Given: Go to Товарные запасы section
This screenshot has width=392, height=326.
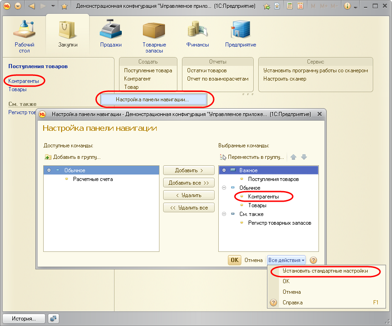Looking at the screenshot, I should pyautogui.click(x=154, y=36).
